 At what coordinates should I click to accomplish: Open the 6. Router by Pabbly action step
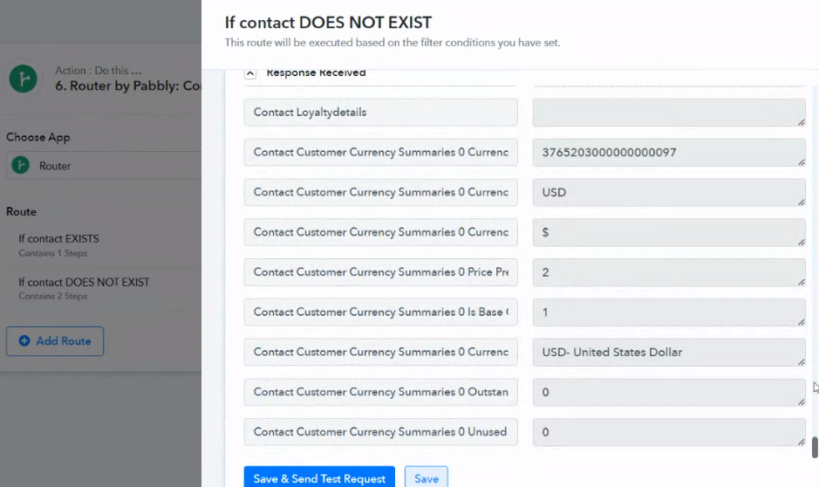[x=122, y=86]
